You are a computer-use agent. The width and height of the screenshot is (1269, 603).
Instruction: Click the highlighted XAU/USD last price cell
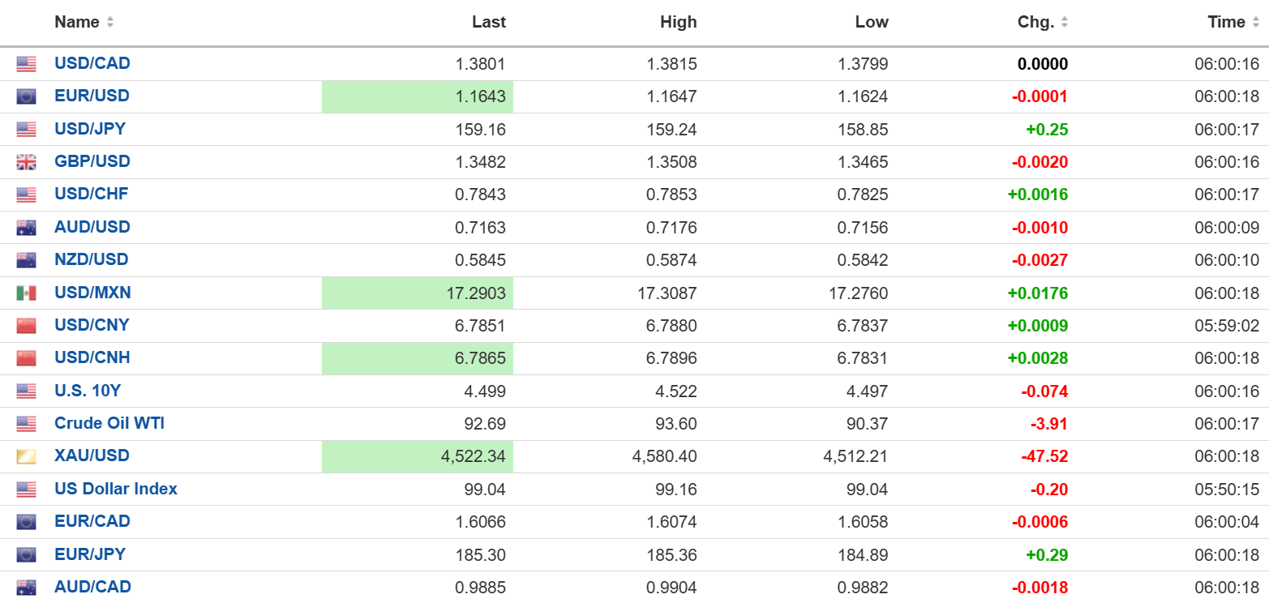418,456
